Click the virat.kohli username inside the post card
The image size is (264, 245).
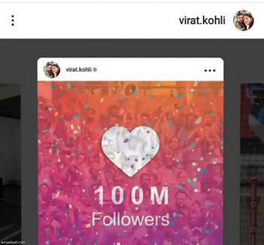tap(79, 70)
